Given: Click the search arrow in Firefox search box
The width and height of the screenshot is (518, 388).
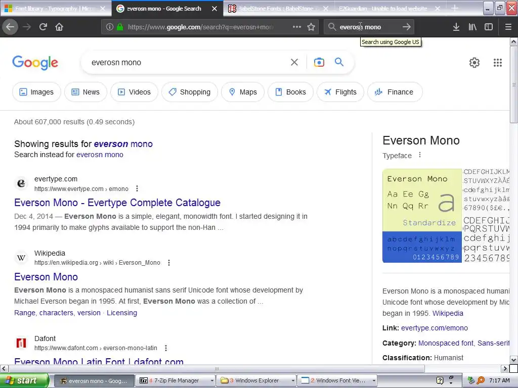Looking at the screenshot, I should pyautogui.click(x=407, y=27).
